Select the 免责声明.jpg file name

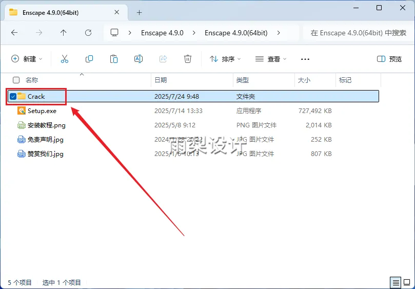[46, 139]
